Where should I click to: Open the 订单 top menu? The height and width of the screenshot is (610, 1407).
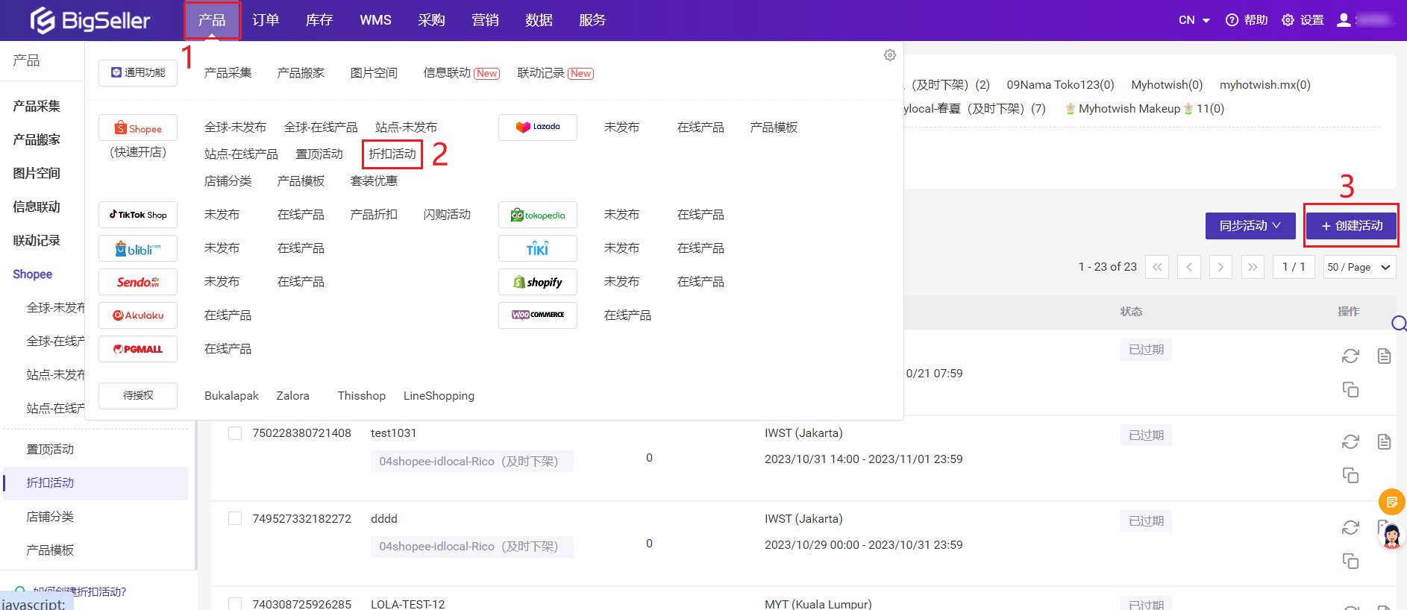[x=265, y=20]
